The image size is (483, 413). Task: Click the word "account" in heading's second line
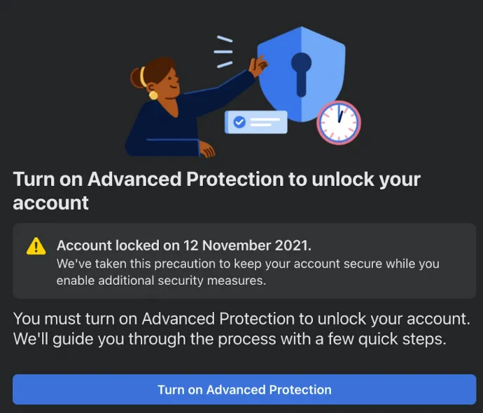51,203
